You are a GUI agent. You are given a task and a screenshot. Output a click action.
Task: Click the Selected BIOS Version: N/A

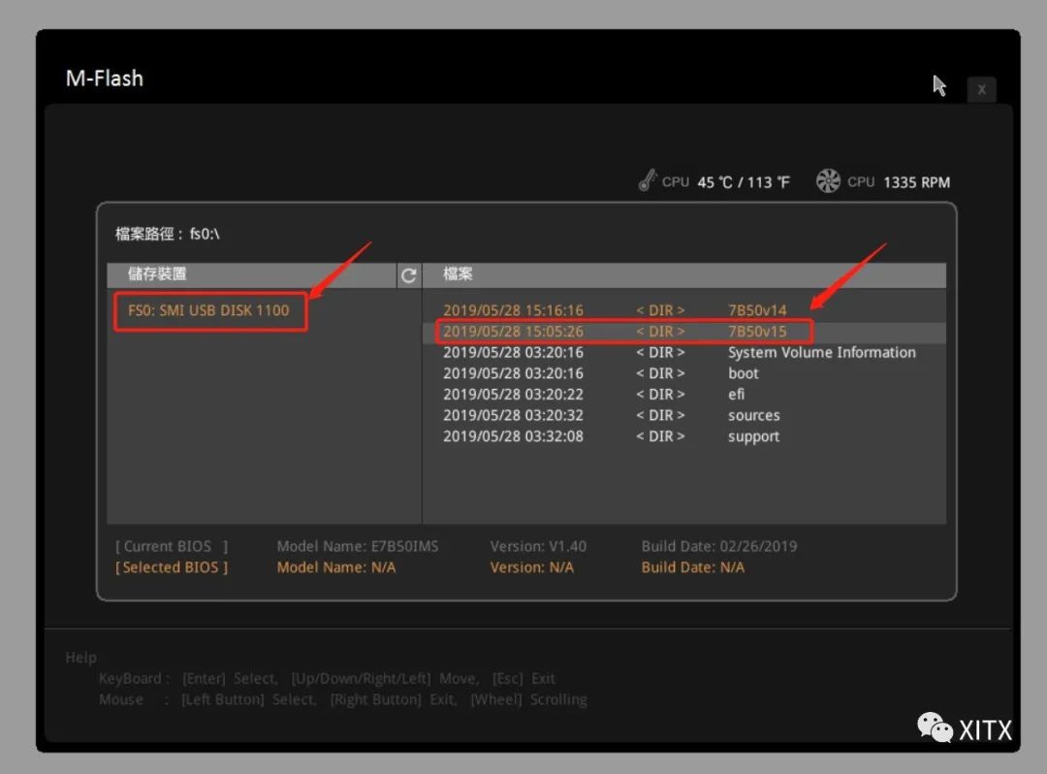coord(531,567)
